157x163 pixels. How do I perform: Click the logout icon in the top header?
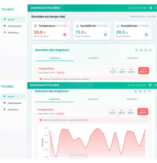click(x=156, y=8)
